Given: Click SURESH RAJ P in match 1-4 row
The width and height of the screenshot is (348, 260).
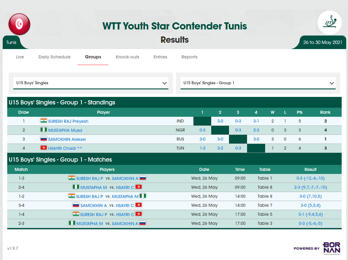Looking at the screenshot, I should tap(94, 215).
